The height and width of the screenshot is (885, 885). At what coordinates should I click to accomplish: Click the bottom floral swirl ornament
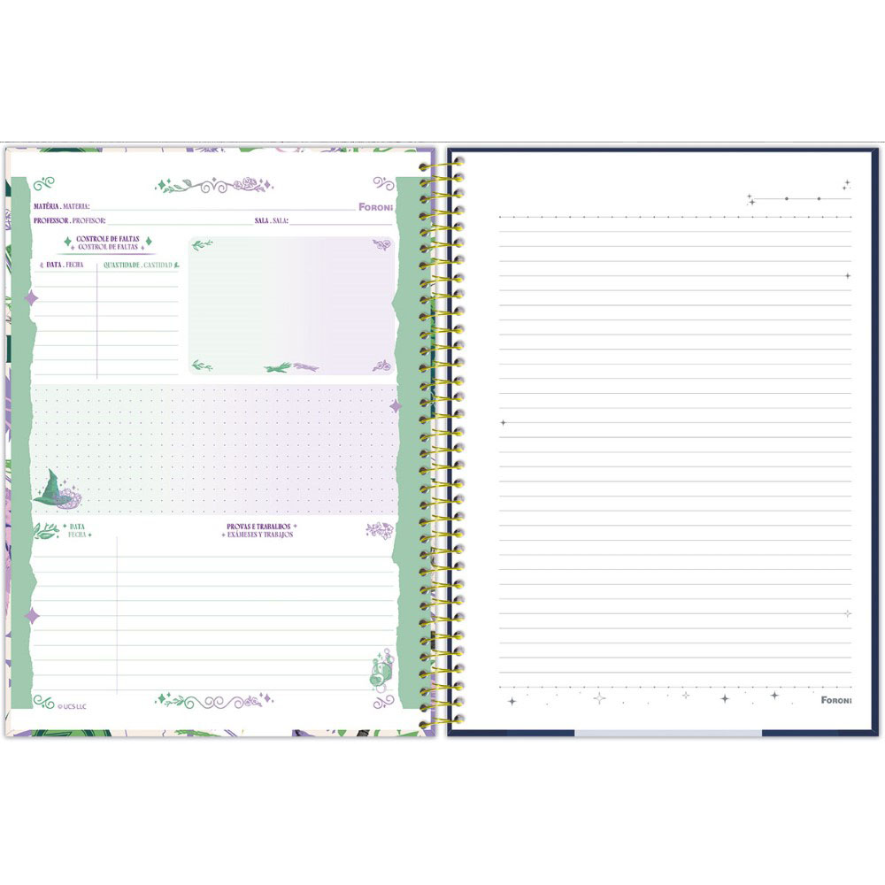[x=215, y=701]
